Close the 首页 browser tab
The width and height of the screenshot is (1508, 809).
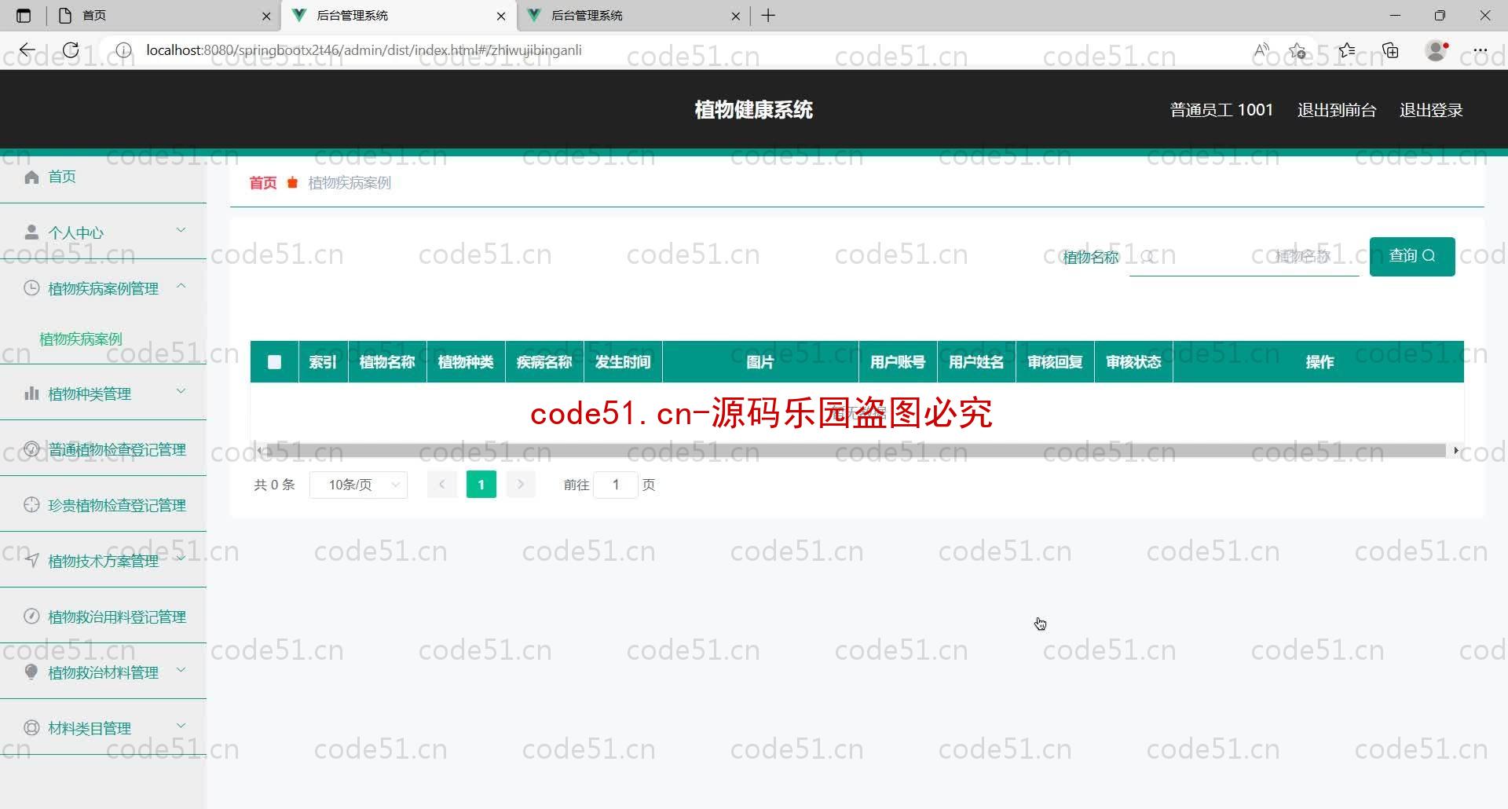pos(266,16)
